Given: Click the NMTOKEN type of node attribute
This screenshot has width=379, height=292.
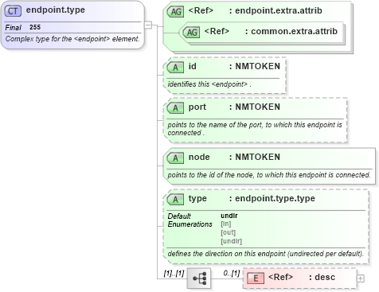Looking at the screenshot, I should (x=258, y=157).
